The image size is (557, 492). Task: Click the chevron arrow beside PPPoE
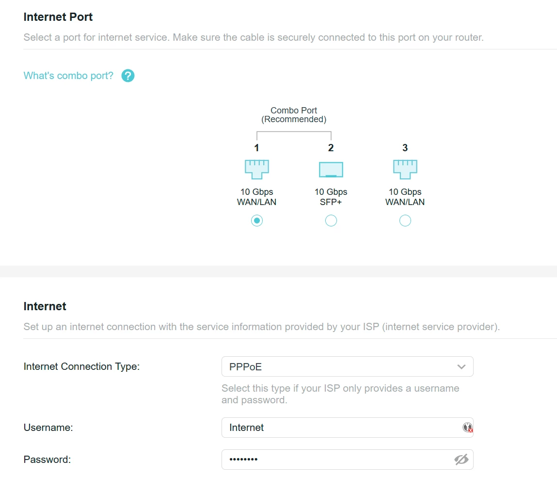[x=461, y=367]
